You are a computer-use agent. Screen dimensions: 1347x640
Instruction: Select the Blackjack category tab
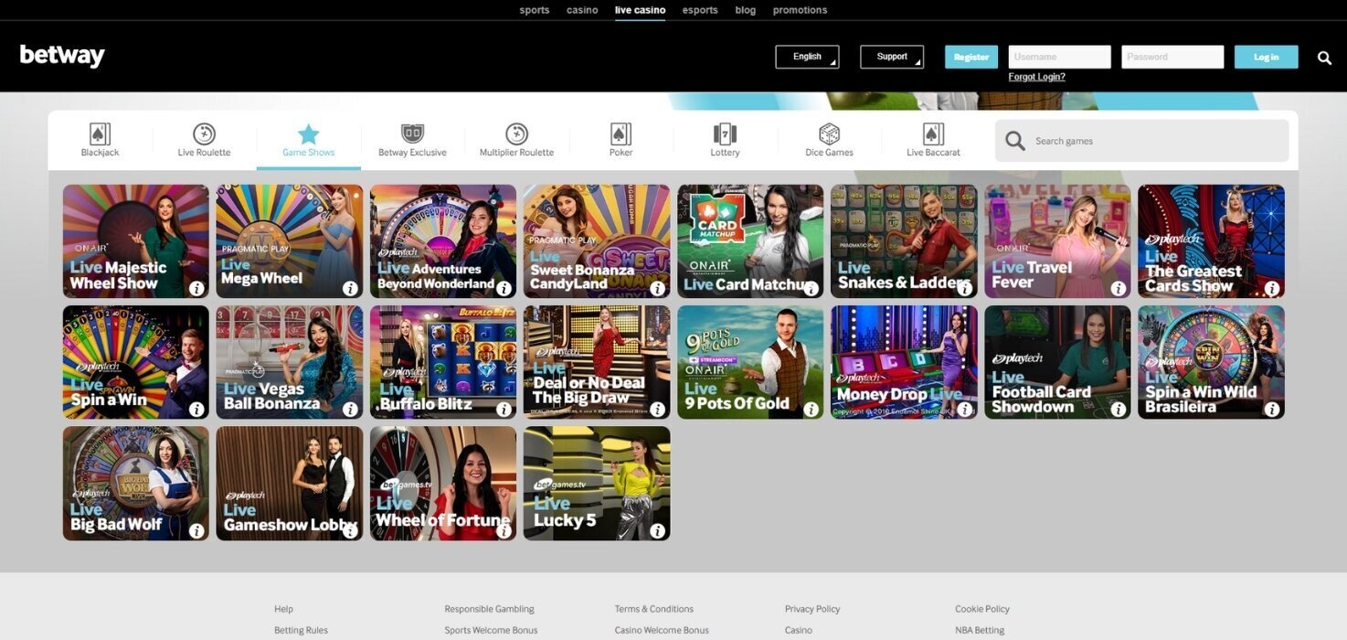pos(101,140)
